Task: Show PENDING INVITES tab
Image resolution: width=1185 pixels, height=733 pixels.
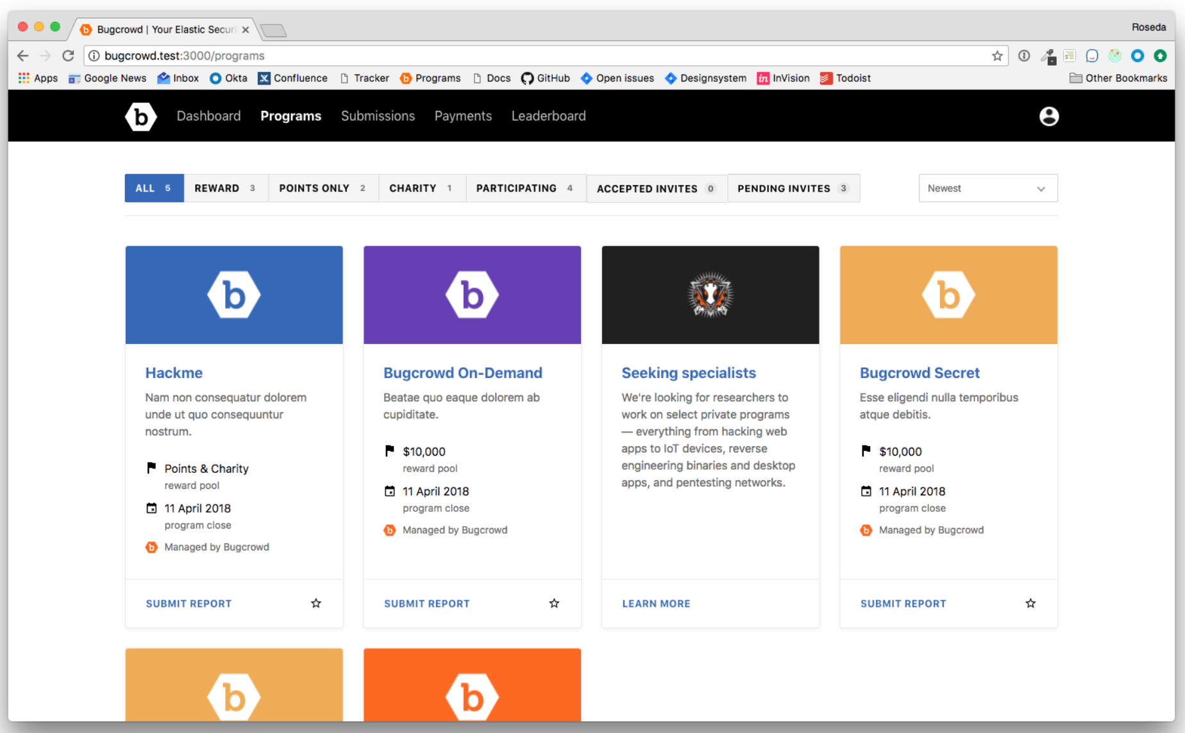Action: 794,188
